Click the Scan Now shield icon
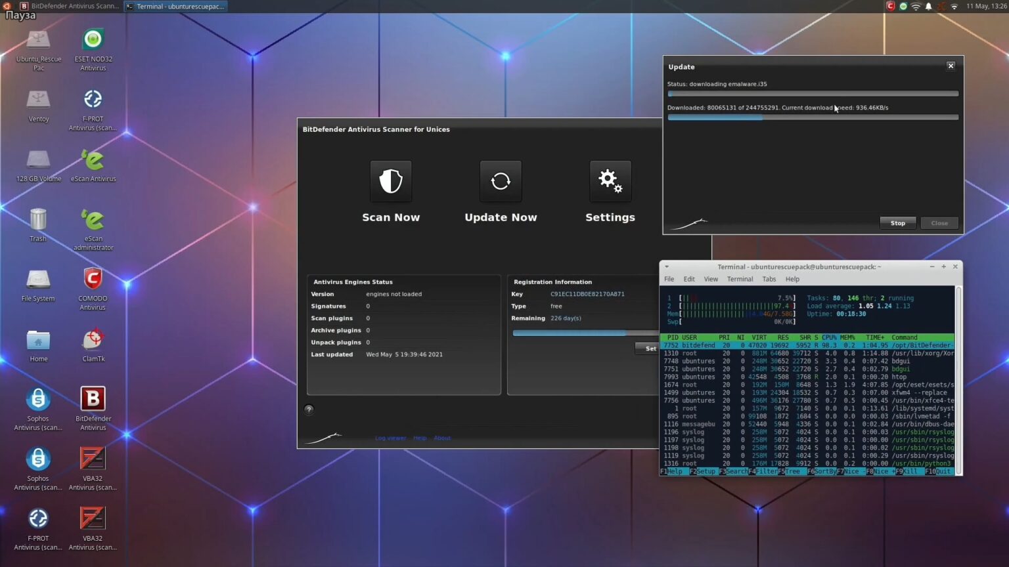This screenshot has height=567, width=1009. pos(391,181)
